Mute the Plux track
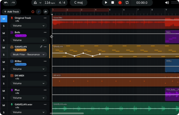The image size is (179, 115). (4, 91)
